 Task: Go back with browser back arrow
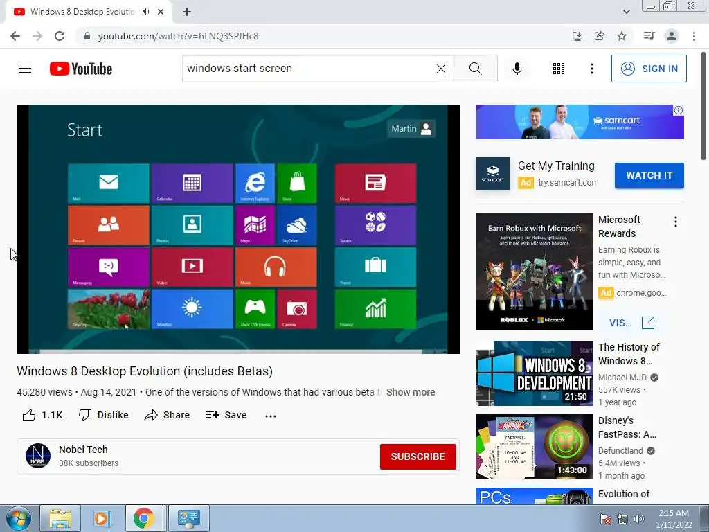[15, 36]
